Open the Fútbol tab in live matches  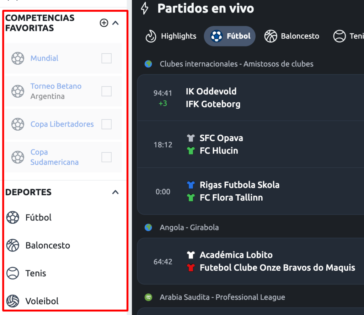pos(229,36)
